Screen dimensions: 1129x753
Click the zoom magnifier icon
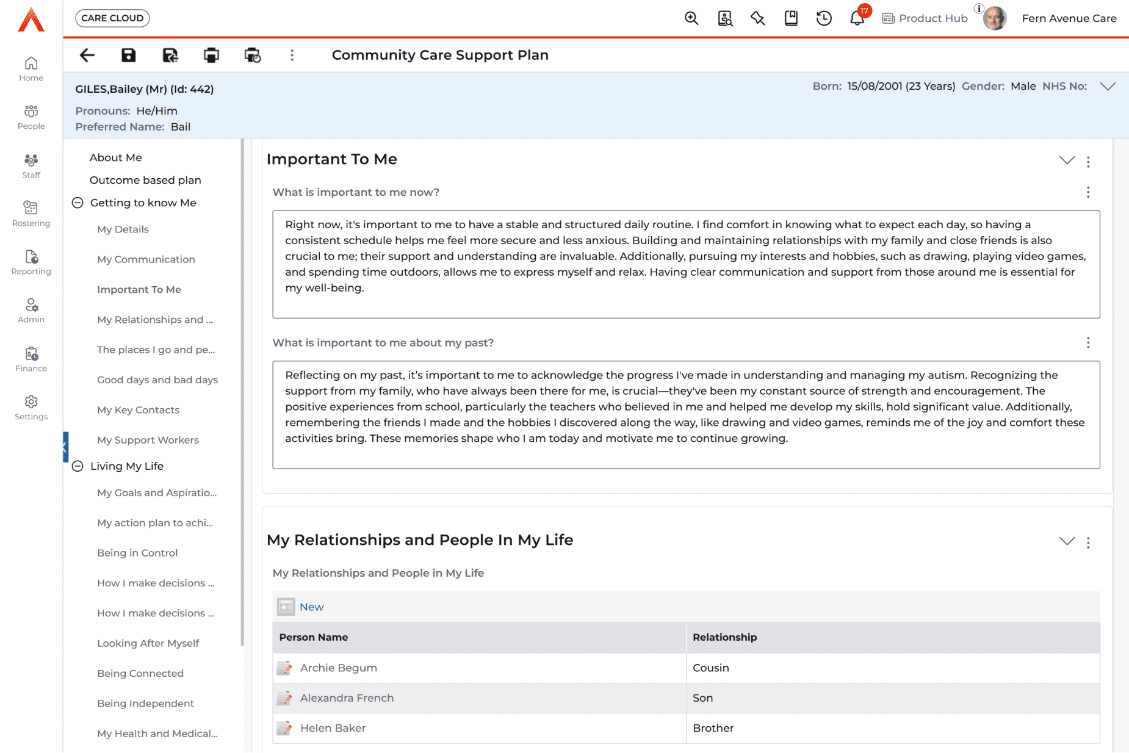pyautogui.click(x=691, y=18)
